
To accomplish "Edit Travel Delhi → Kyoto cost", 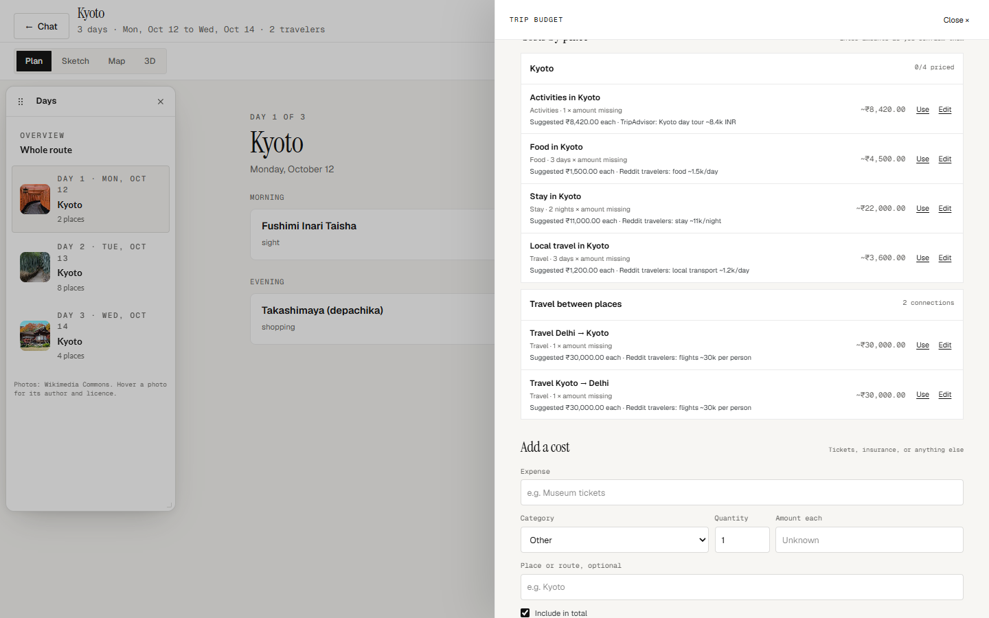I will (945, 345).
